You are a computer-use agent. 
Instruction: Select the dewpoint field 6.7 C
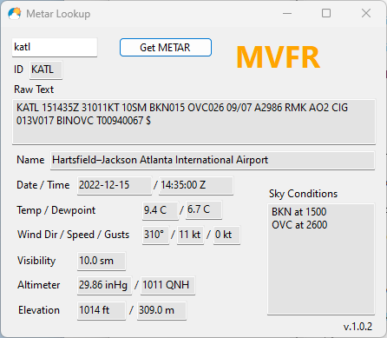click(x=204, y=210)
